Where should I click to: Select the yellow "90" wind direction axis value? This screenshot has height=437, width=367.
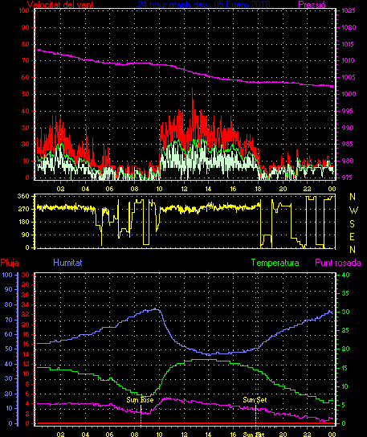tap(26, 235)
